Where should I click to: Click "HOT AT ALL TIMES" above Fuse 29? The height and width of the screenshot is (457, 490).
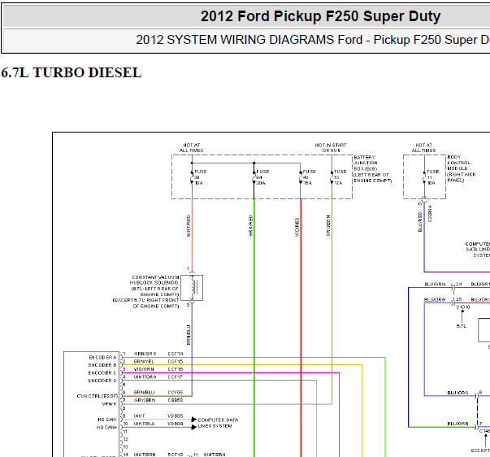191,148
